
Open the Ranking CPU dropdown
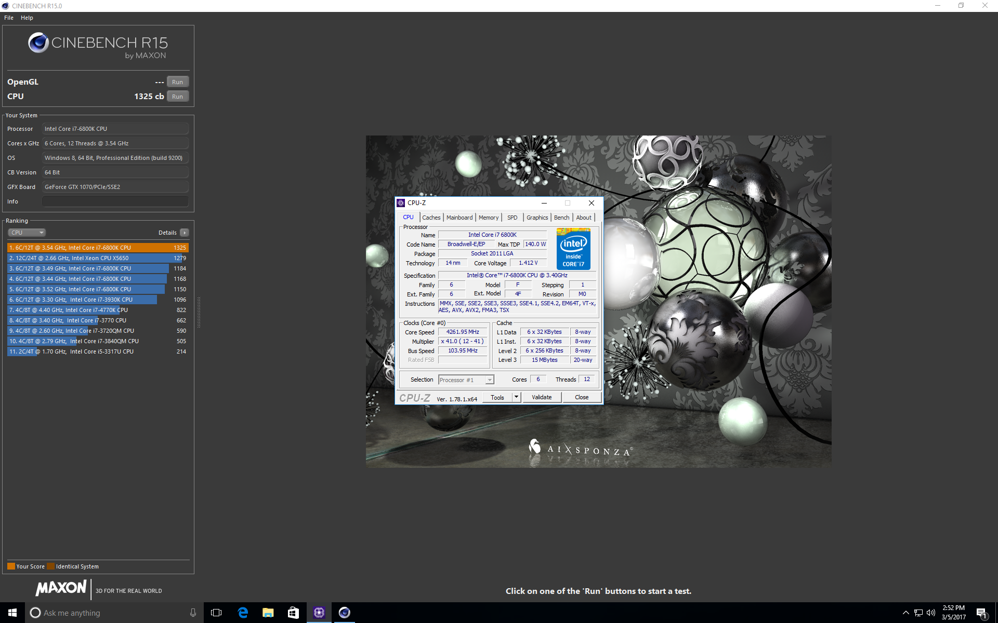click(27, 233)
